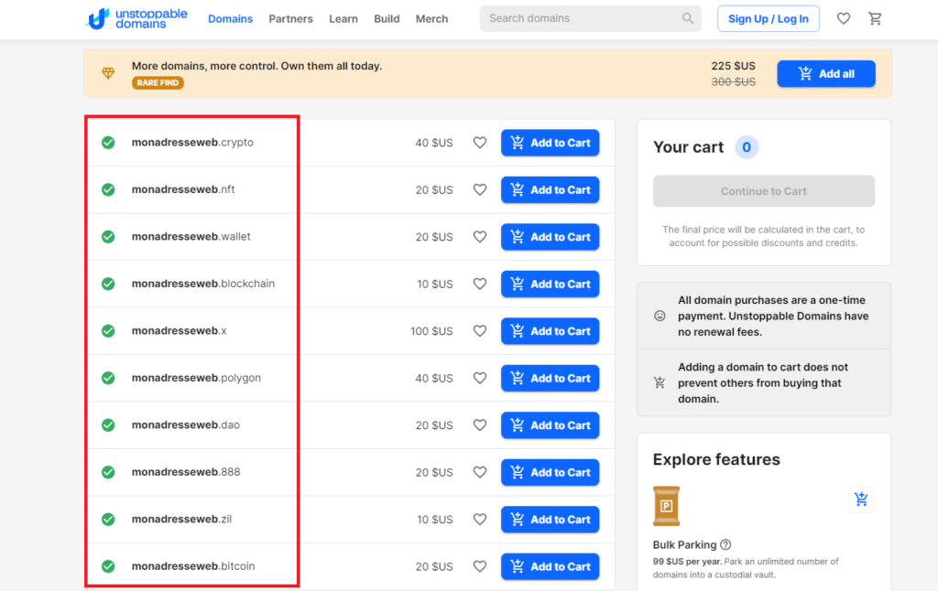Favorite monadresseweb.x with heart icon
938x591 pixels.
[x=479, y=331]
